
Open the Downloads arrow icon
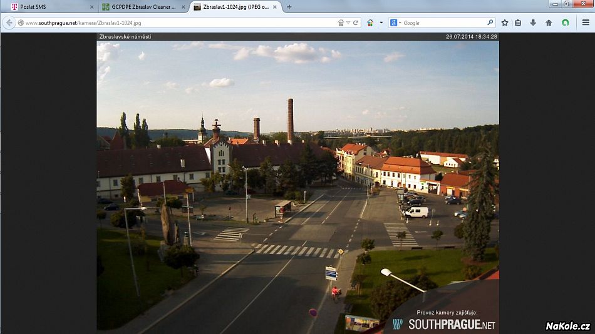tap(533, 23)
